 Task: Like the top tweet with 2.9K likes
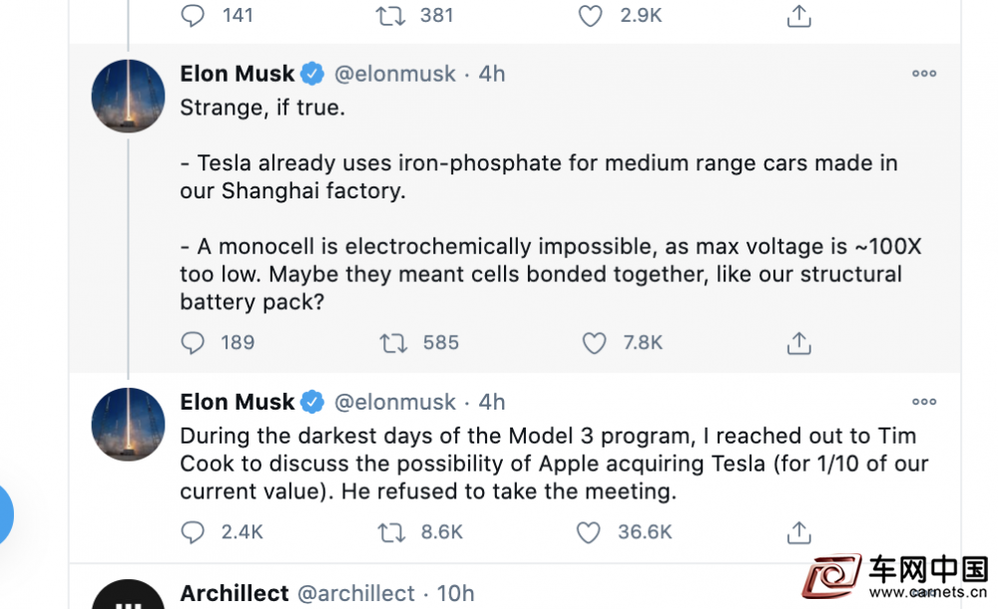[590, 16]
